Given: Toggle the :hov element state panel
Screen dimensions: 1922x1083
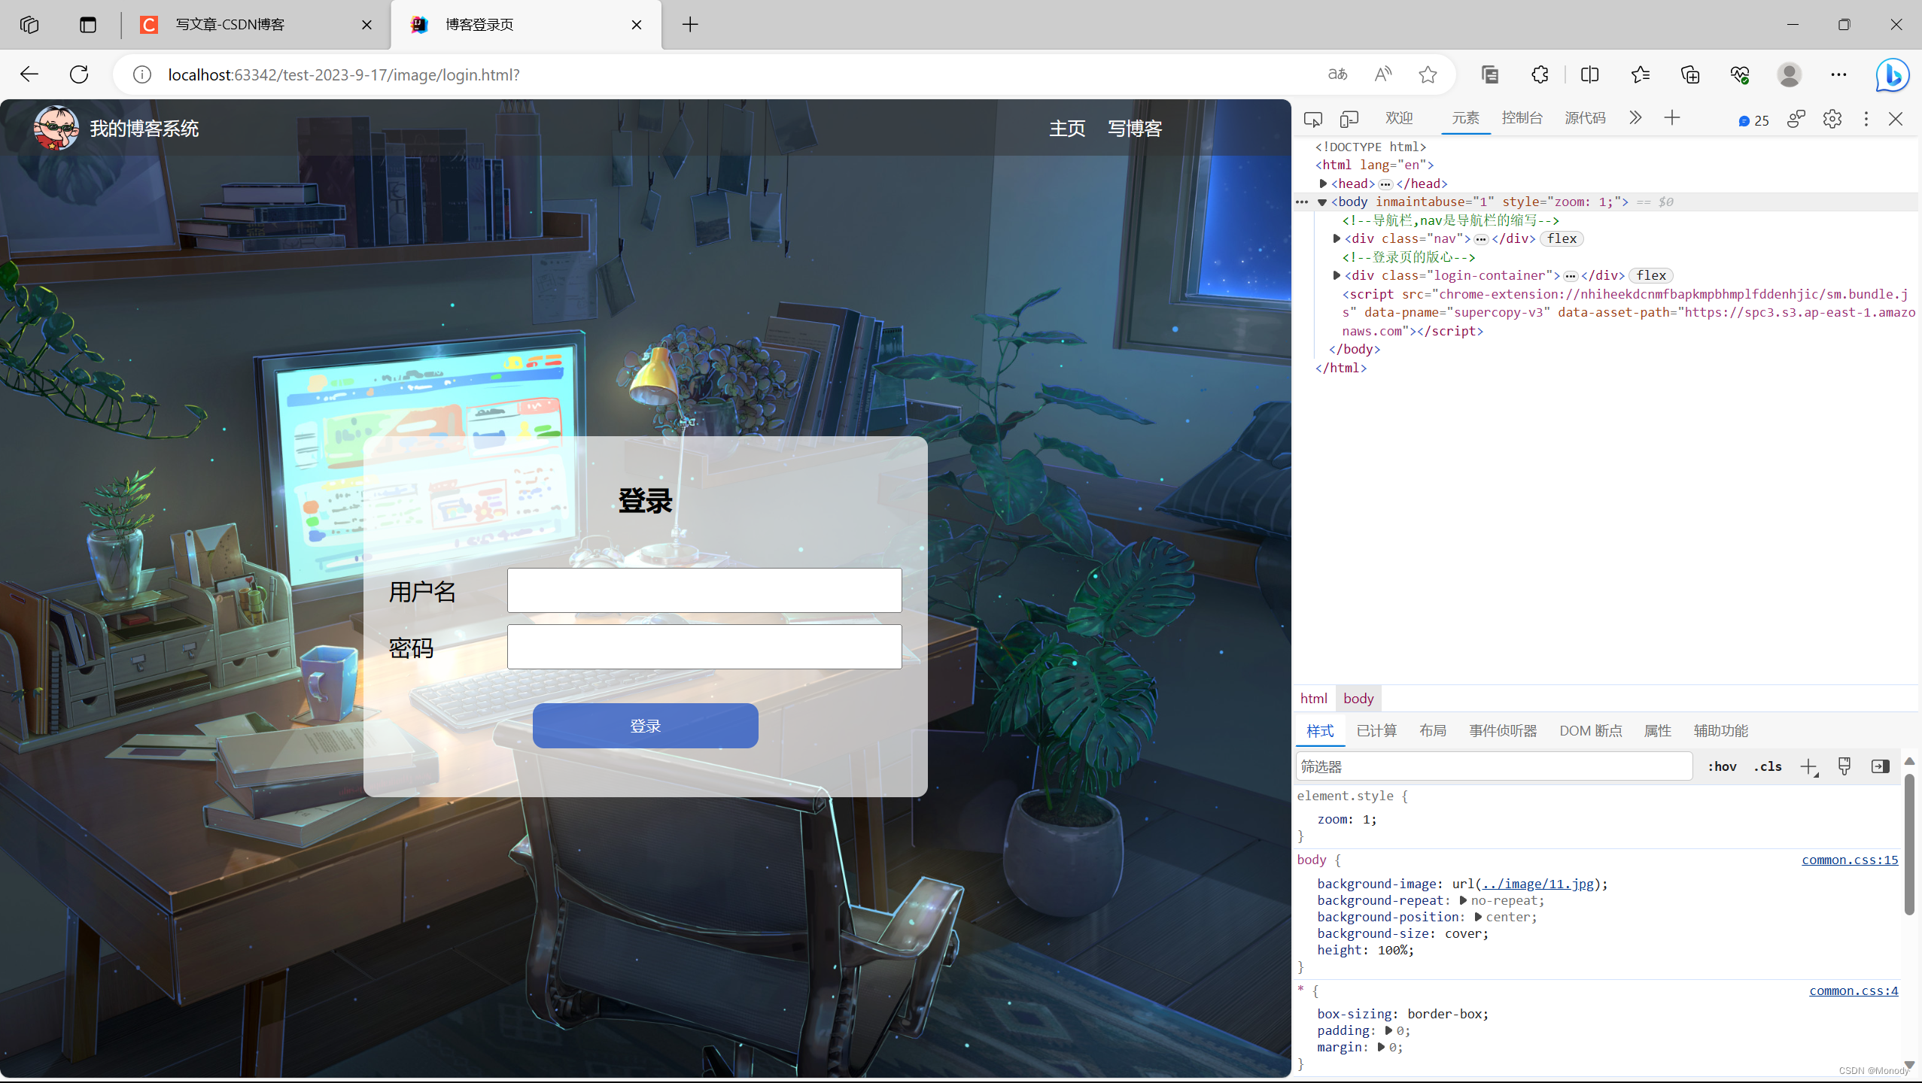Looking at the screenshot, I should point(1723,766).
